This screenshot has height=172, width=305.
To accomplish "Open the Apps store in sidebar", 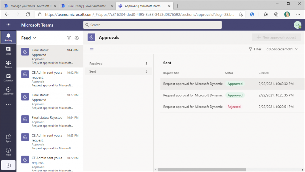I will click(8, 139).
